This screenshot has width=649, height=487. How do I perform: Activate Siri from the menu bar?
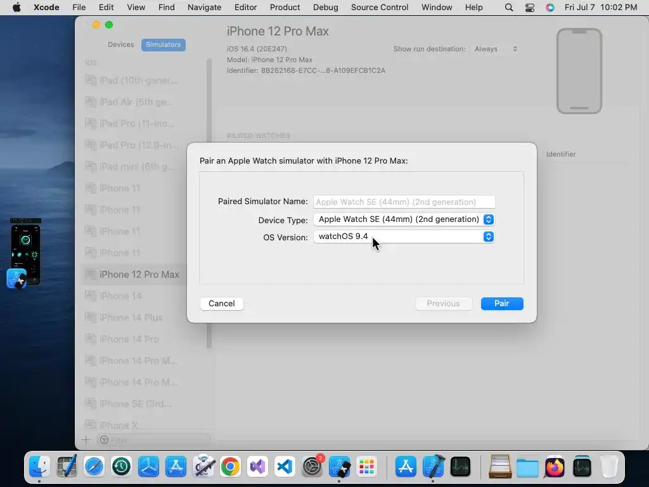pos(550,8)
